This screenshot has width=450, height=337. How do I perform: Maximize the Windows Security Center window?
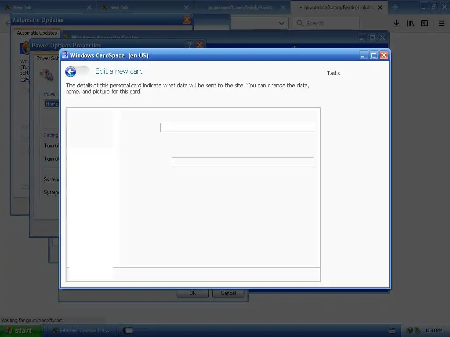tap(372, 38)
